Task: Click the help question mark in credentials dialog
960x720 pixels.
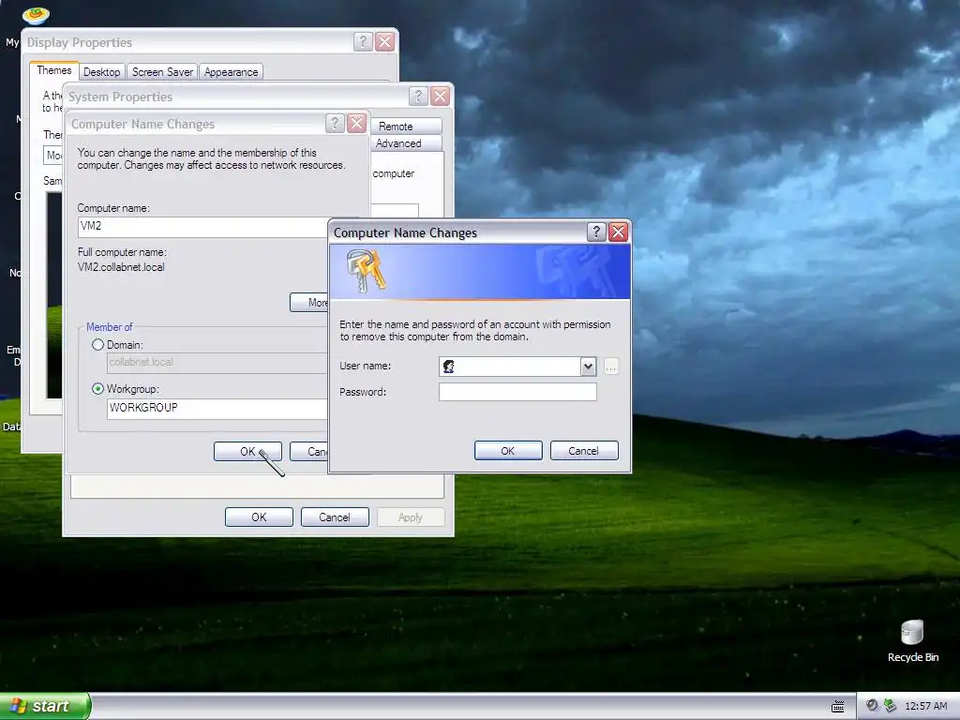Action: click(595, 232)
